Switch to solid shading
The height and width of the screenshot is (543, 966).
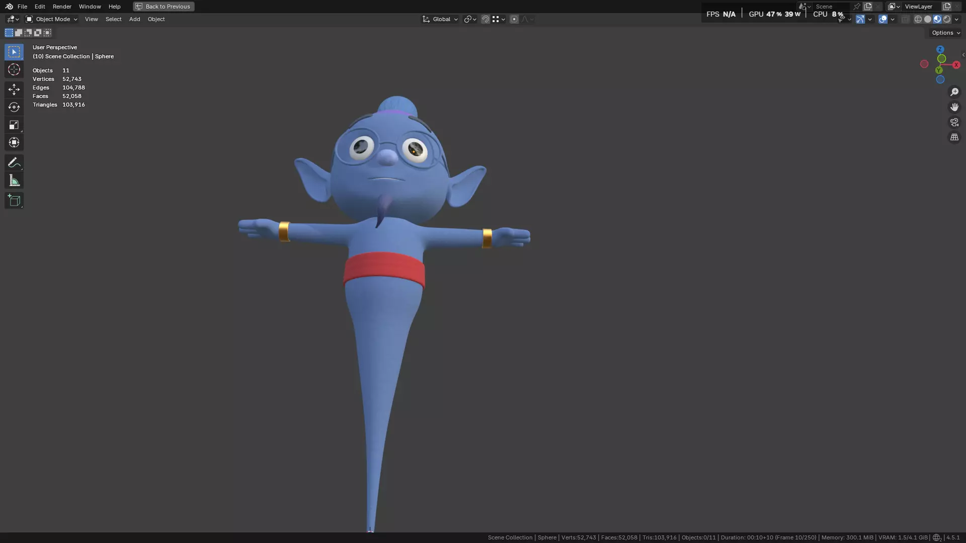point(928,19)
